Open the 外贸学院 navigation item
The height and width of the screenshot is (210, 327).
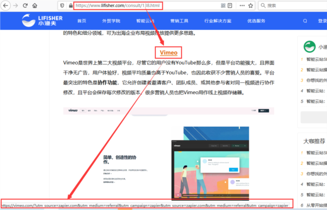(x=111, y=21)
